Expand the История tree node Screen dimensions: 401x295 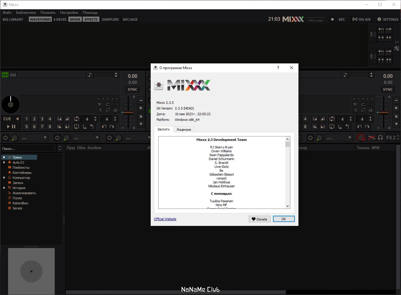4,188
